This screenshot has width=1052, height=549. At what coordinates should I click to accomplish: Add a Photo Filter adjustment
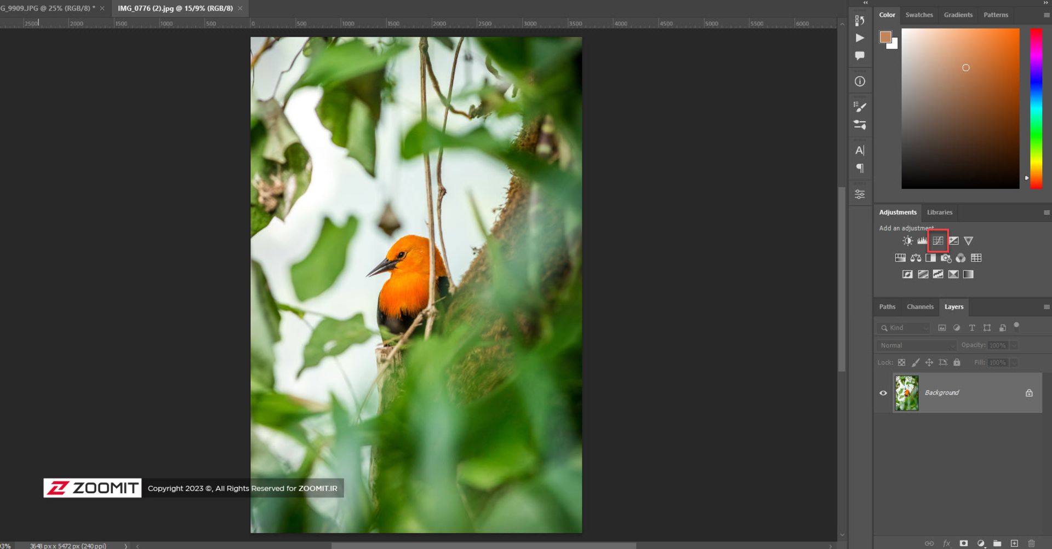point(946,258)
